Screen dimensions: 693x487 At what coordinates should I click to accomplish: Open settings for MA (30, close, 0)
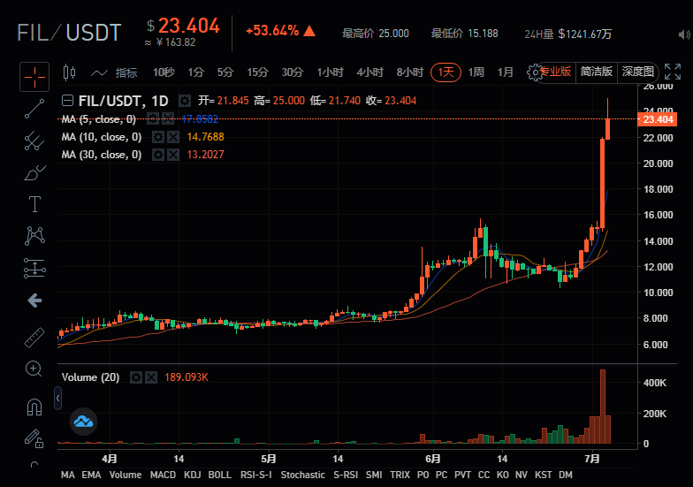157,155
